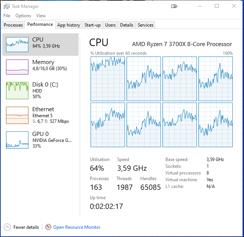This screenshot has height=237, width=244.
Task: Open the Options menu
Action: pyautogui.click(x=23, y=16)
